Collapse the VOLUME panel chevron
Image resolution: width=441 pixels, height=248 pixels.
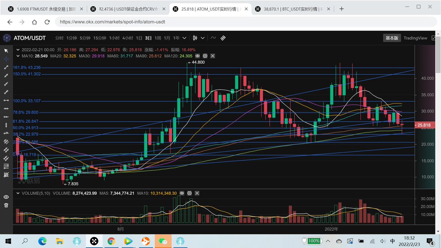18,193
